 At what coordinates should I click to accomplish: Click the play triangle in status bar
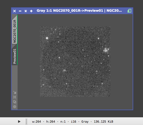tap(19, 122)
